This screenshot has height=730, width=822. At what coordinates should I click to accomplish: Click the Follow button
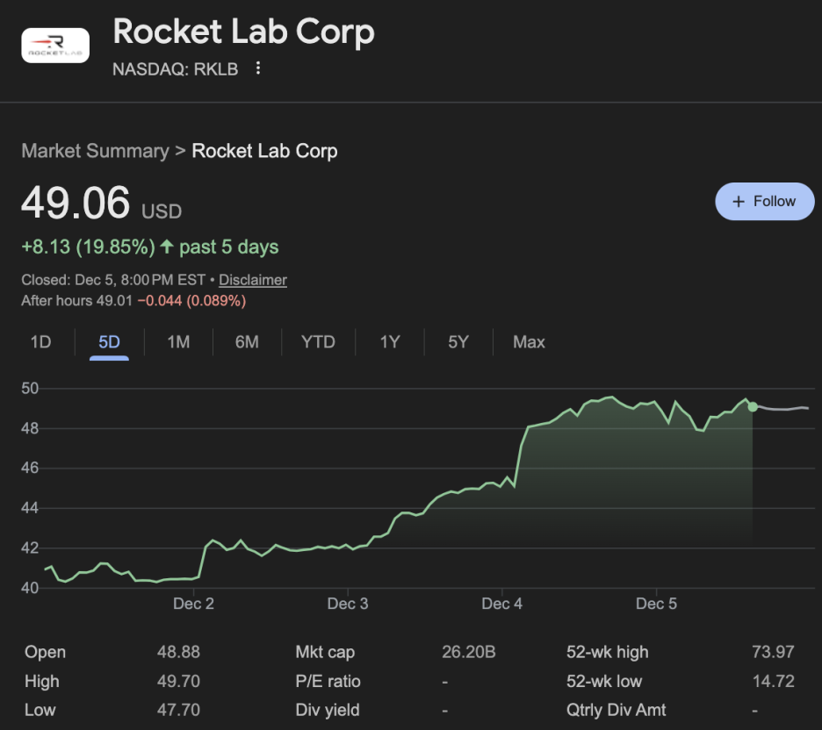point(764,201)
